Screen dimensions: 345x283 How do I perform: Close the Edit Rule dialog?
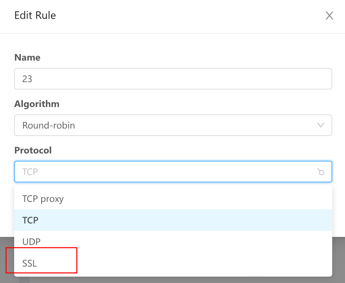[x=329, y=15]
